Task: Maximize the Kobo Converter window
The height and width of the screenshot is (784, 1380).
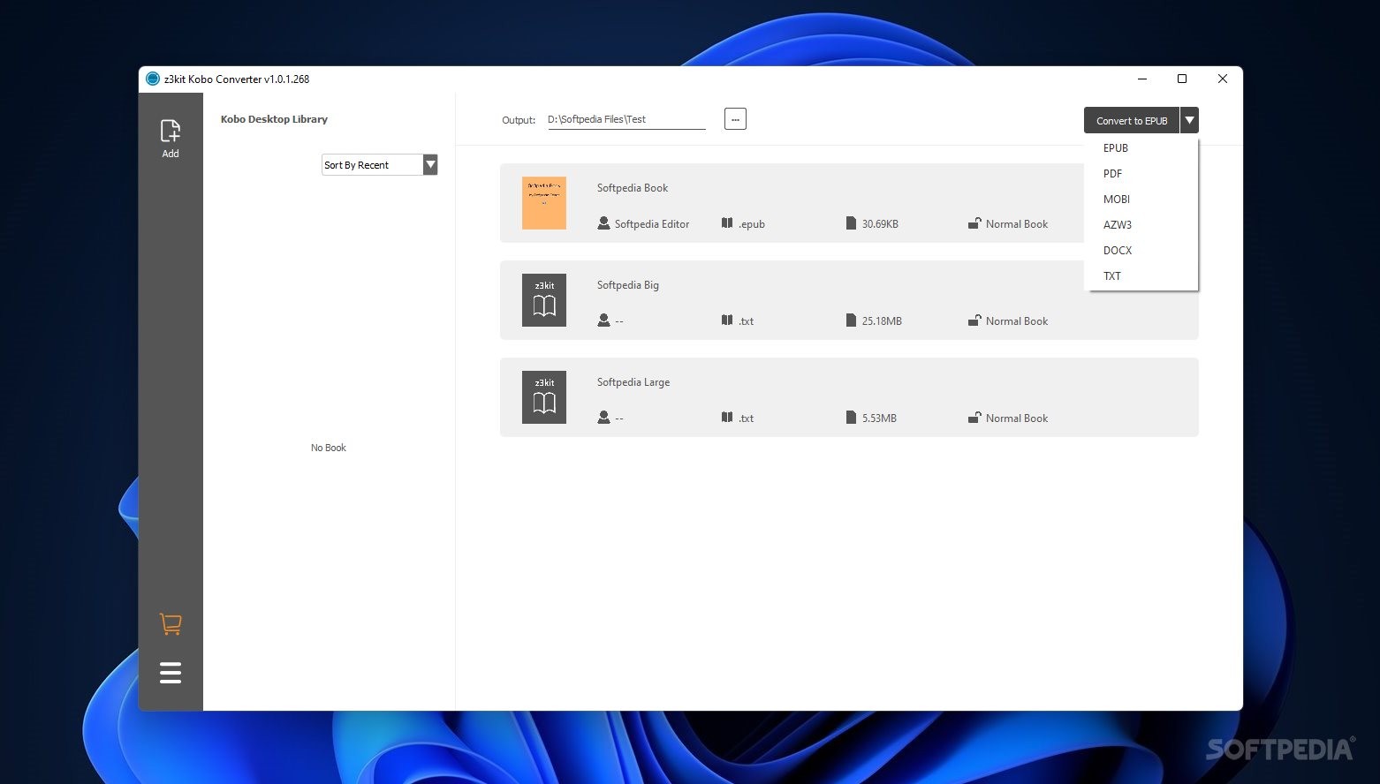Action: 1182,79
